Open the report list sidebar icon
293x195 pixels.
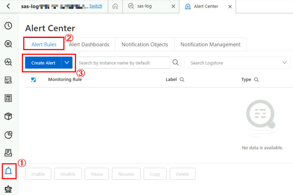pyautogui.click(x=8, y=98)
